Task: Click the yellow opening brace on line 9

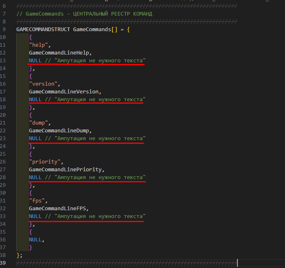Action: click(128, 30)
